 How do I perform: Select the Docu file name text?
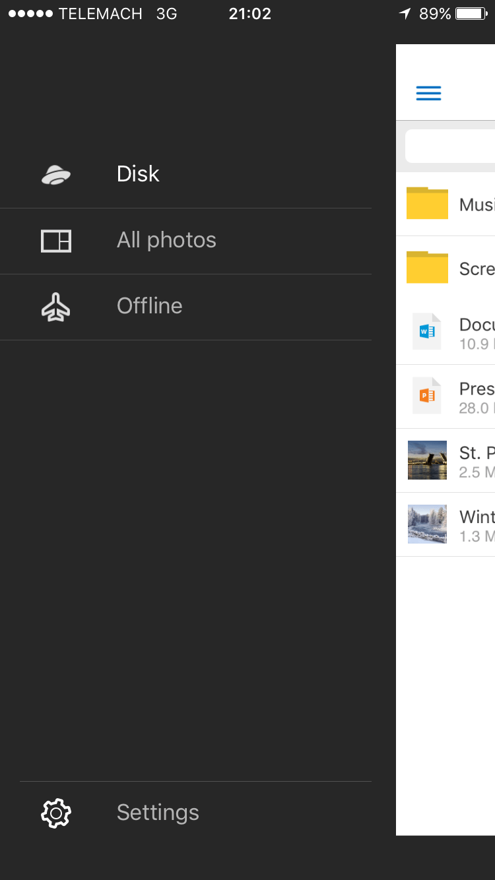click(477, 325)
